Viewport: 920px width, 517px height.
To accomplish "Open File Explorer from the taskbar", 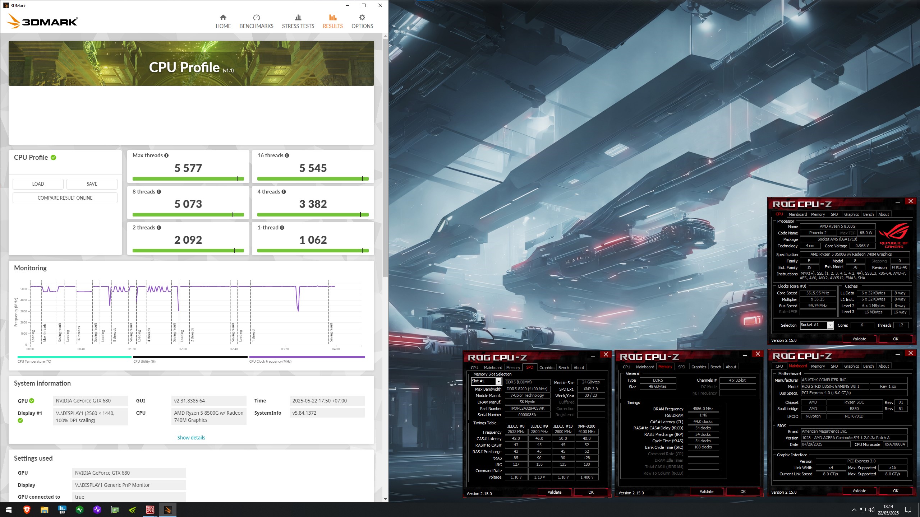I will click(x=44, y=509).
